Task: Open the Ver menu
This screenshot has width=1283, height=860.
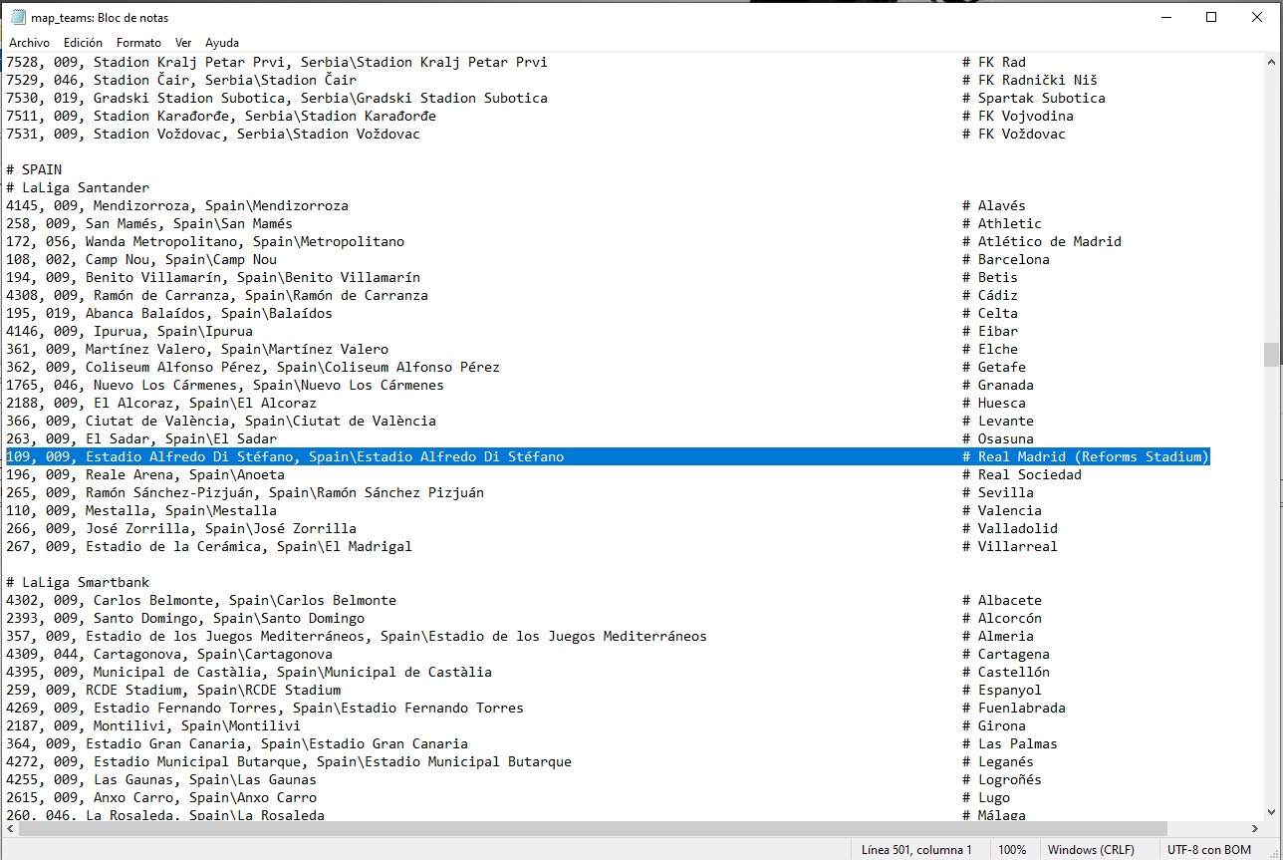Action: [x=183, y=43]
